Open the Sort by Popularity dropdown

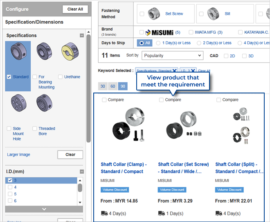pyautogui.click(x=172, y=55)
